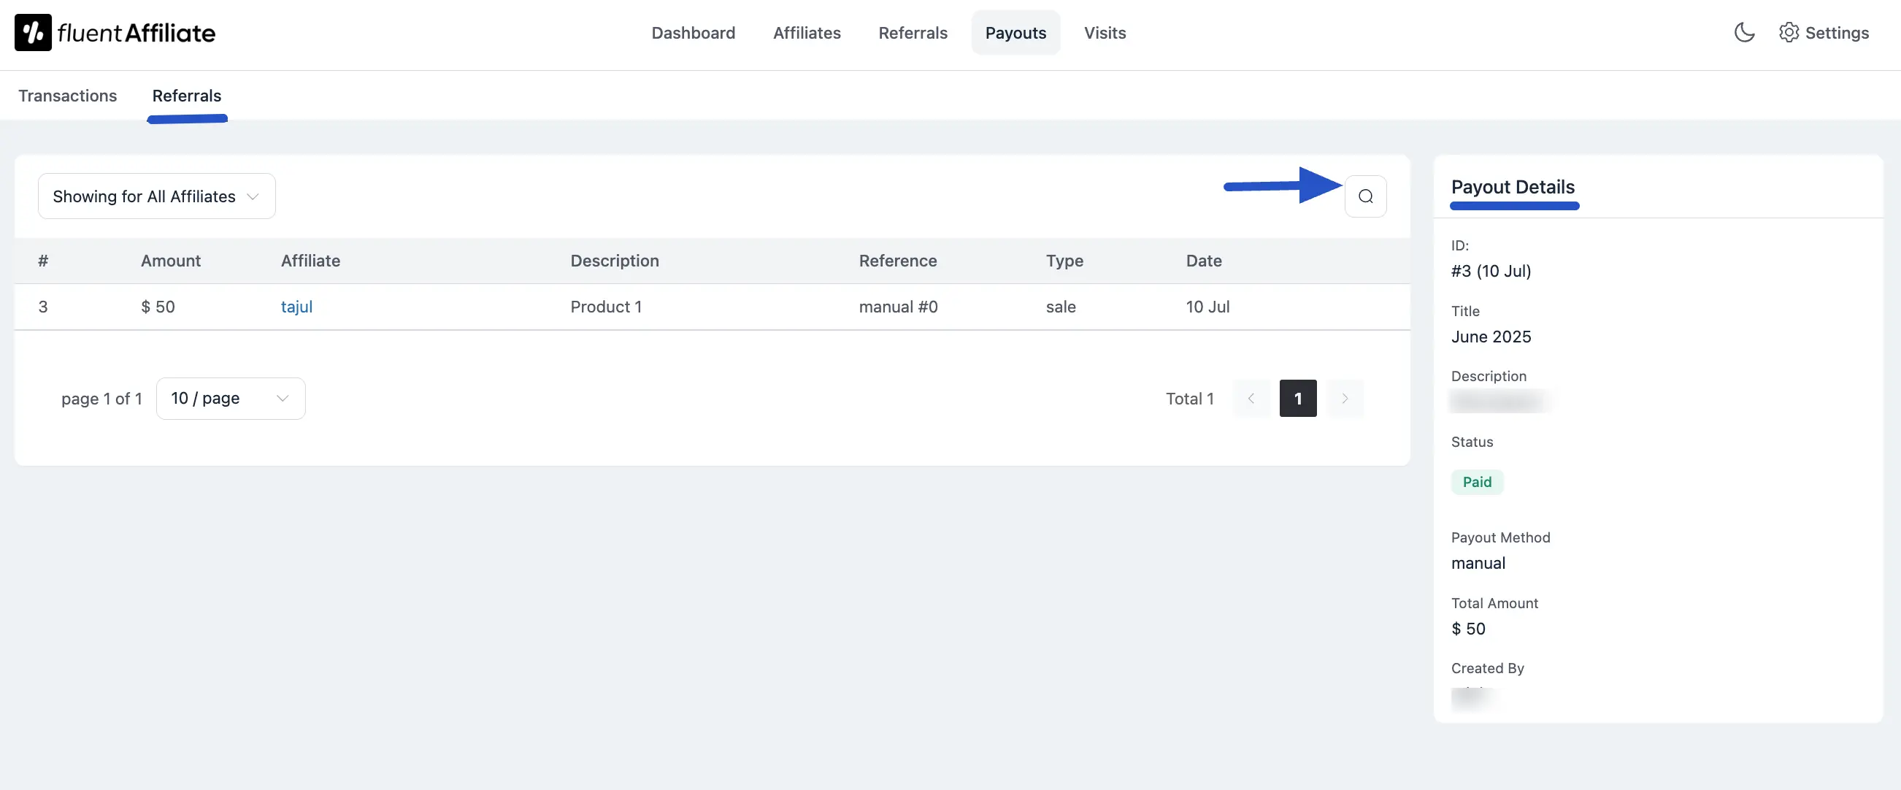Click the Amount column header
Image resolution: width=1901 pixels, height=790 pixels.
point(171,261)
